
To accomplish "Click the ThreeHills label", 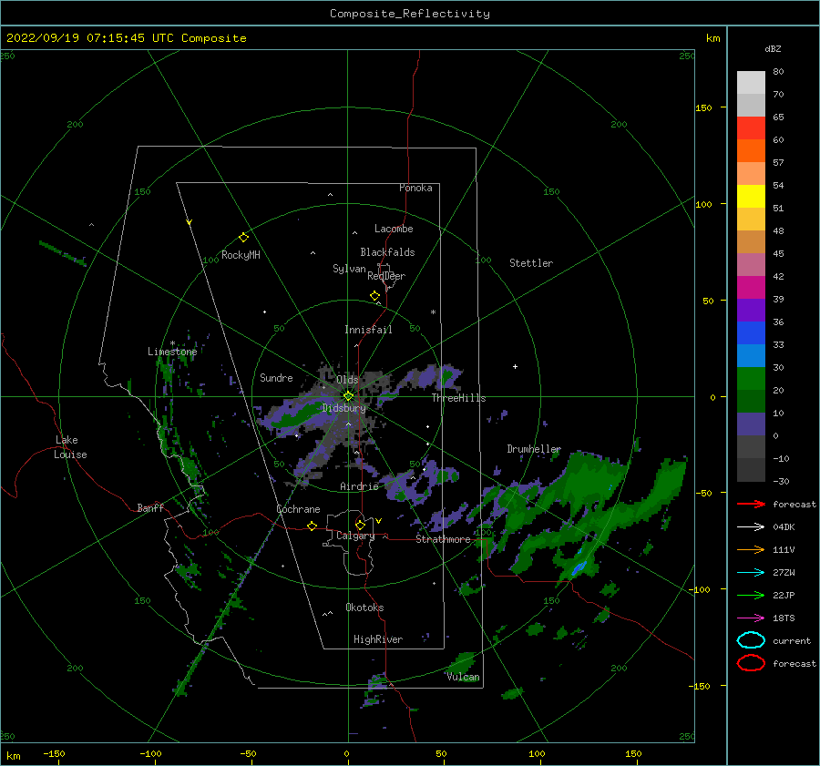I will (458, 398).
